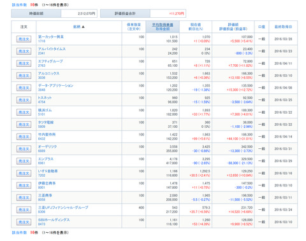Click sell order button for 伊藤忠商事

(24, 186)
